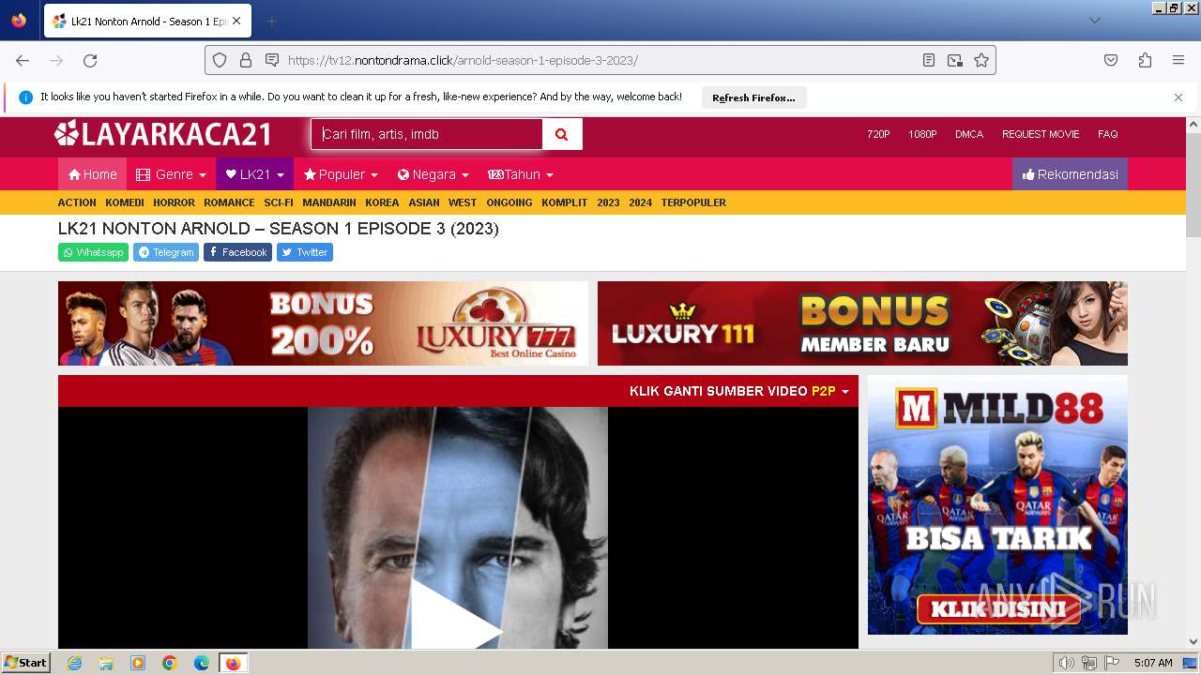Share via the Whatsapp button

click(93, 252)
